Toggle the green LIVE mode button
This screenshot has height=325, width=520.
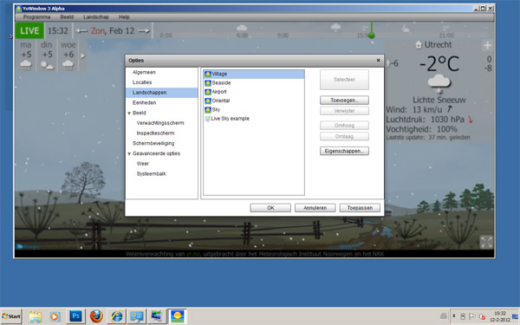[x=29, y=31]
